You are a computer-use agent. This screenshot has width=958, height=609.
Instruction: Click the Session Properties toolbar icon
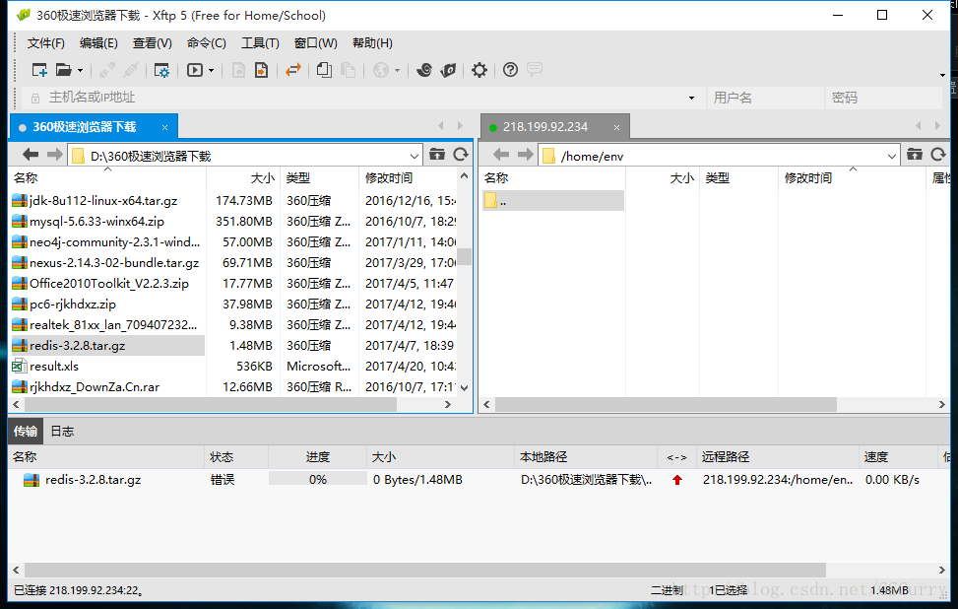click(161, 70)
